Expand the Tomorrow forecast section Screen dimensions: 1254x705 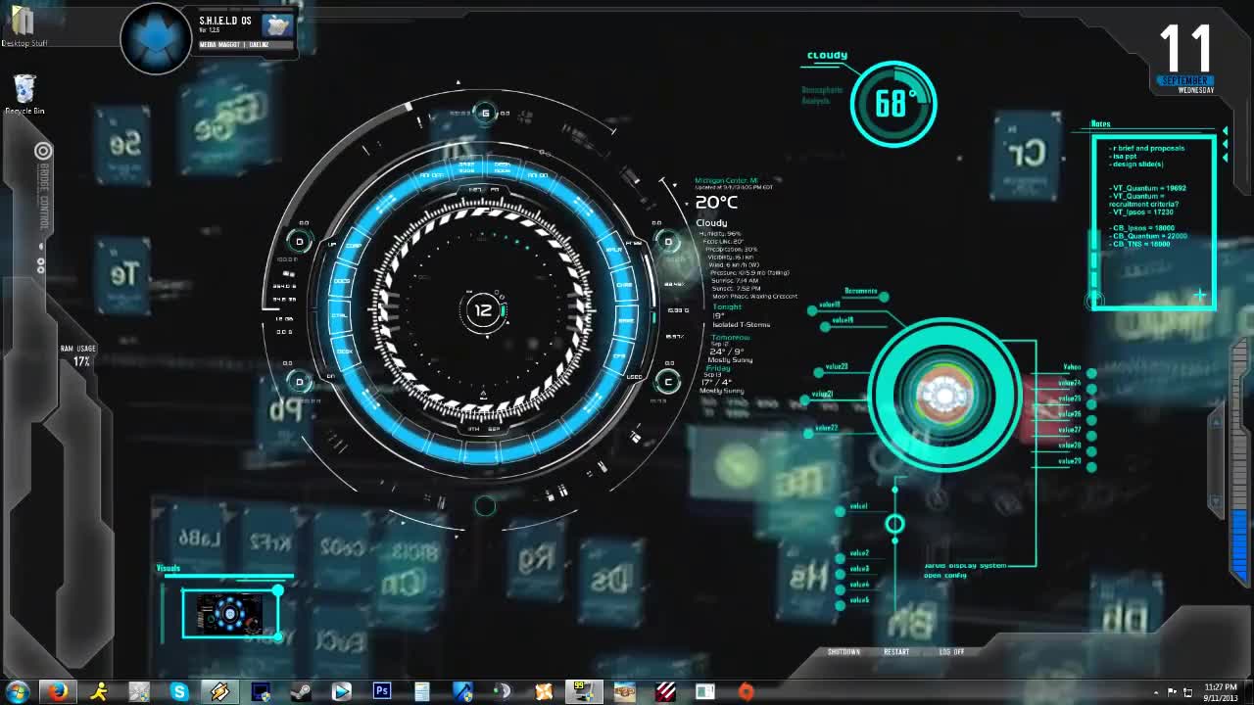(x=731, y=337)
